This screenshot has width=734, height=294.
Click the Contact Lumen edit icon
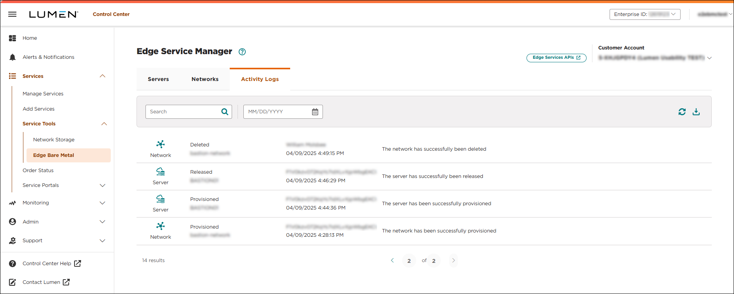[12, 282]
